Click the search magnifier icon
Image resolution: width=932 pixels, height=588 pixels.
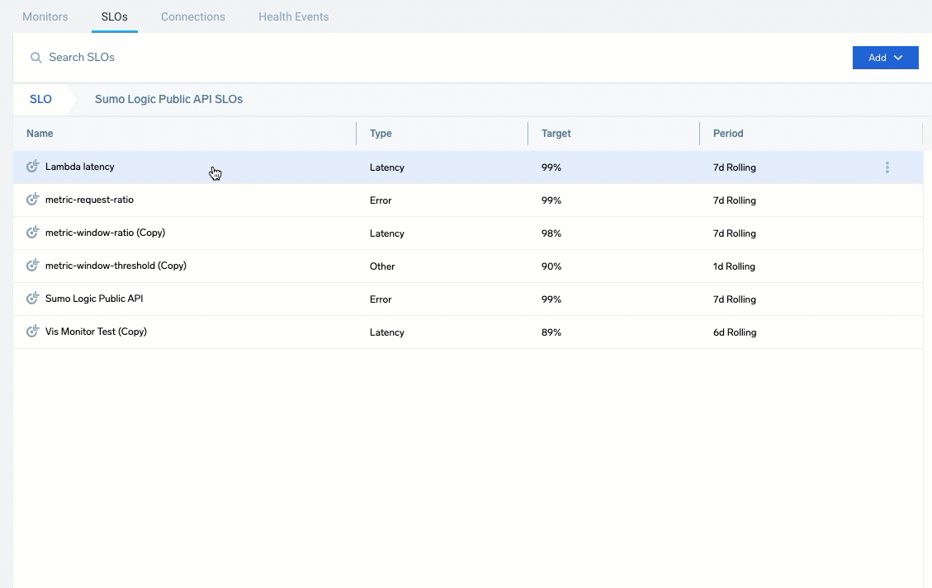tap(36, 57)
